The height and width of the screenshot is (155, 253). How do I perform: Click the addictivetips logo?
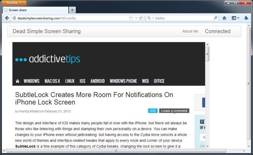point(48,59)
